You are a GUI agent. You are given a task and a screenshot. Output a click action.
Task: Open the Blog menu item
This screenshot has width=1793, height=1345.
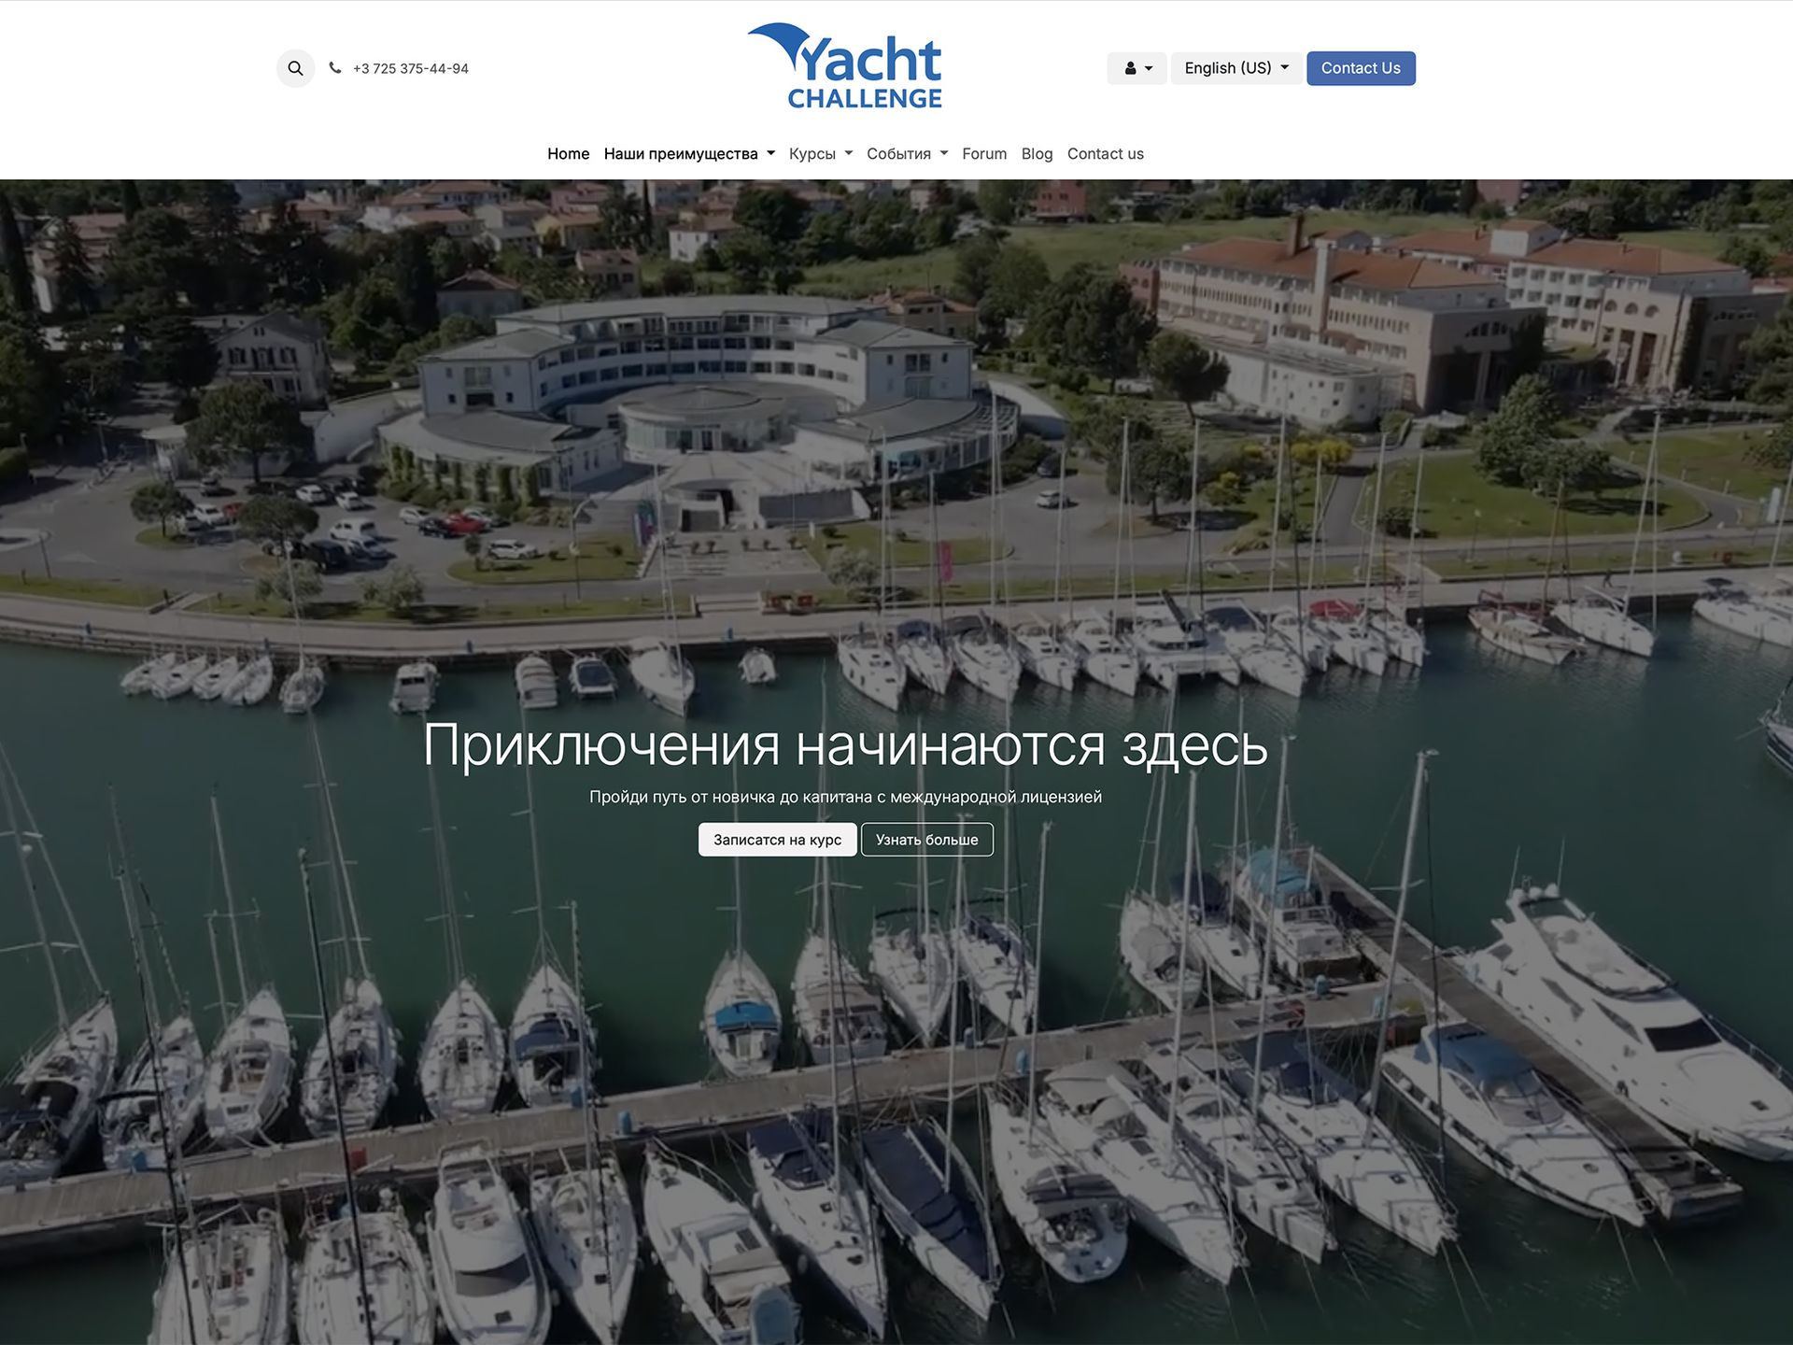click(1037, 154)
